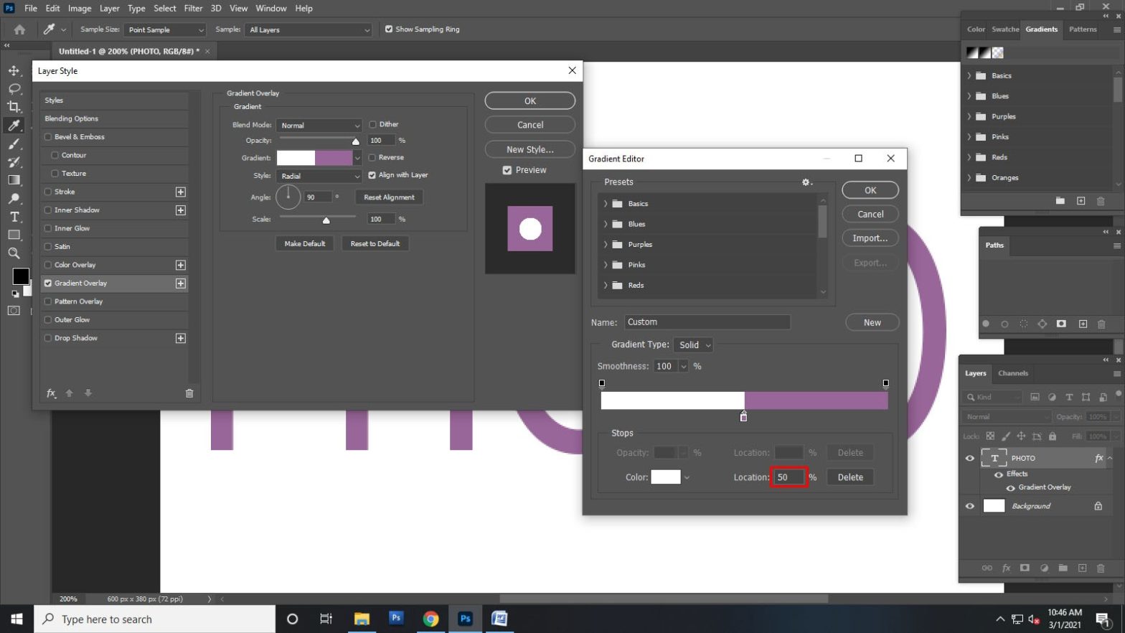Open the gradient Style Radial dropdown
This screenshot has width=1125, height=633.
[319, 177]
